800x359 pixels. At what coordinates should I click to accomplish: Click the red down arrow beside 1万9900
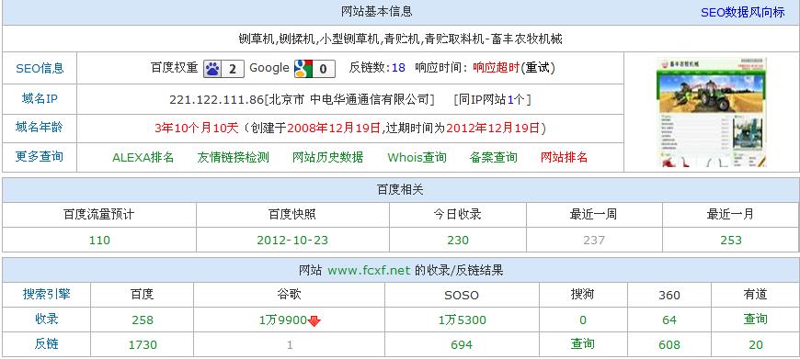[x=314, y=321]
